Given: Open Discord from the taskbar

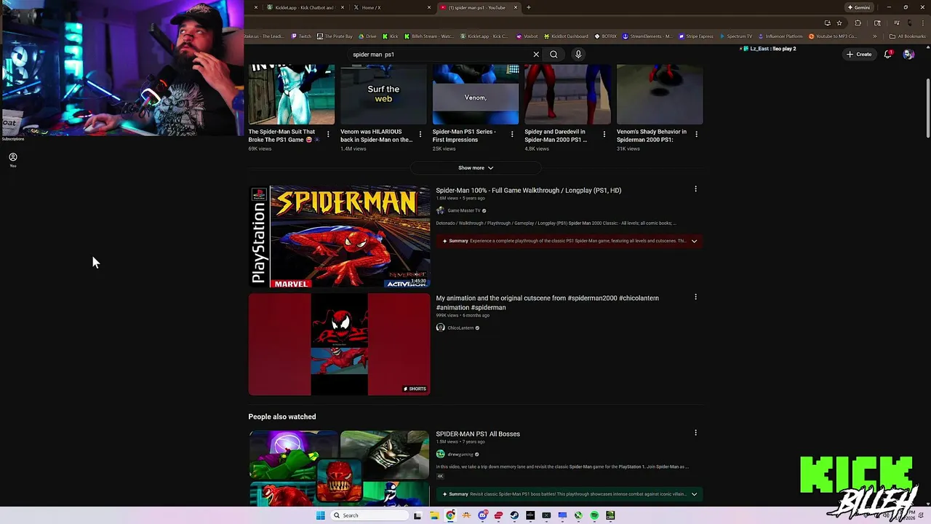Looking at the screenshot, I should 482,515.
